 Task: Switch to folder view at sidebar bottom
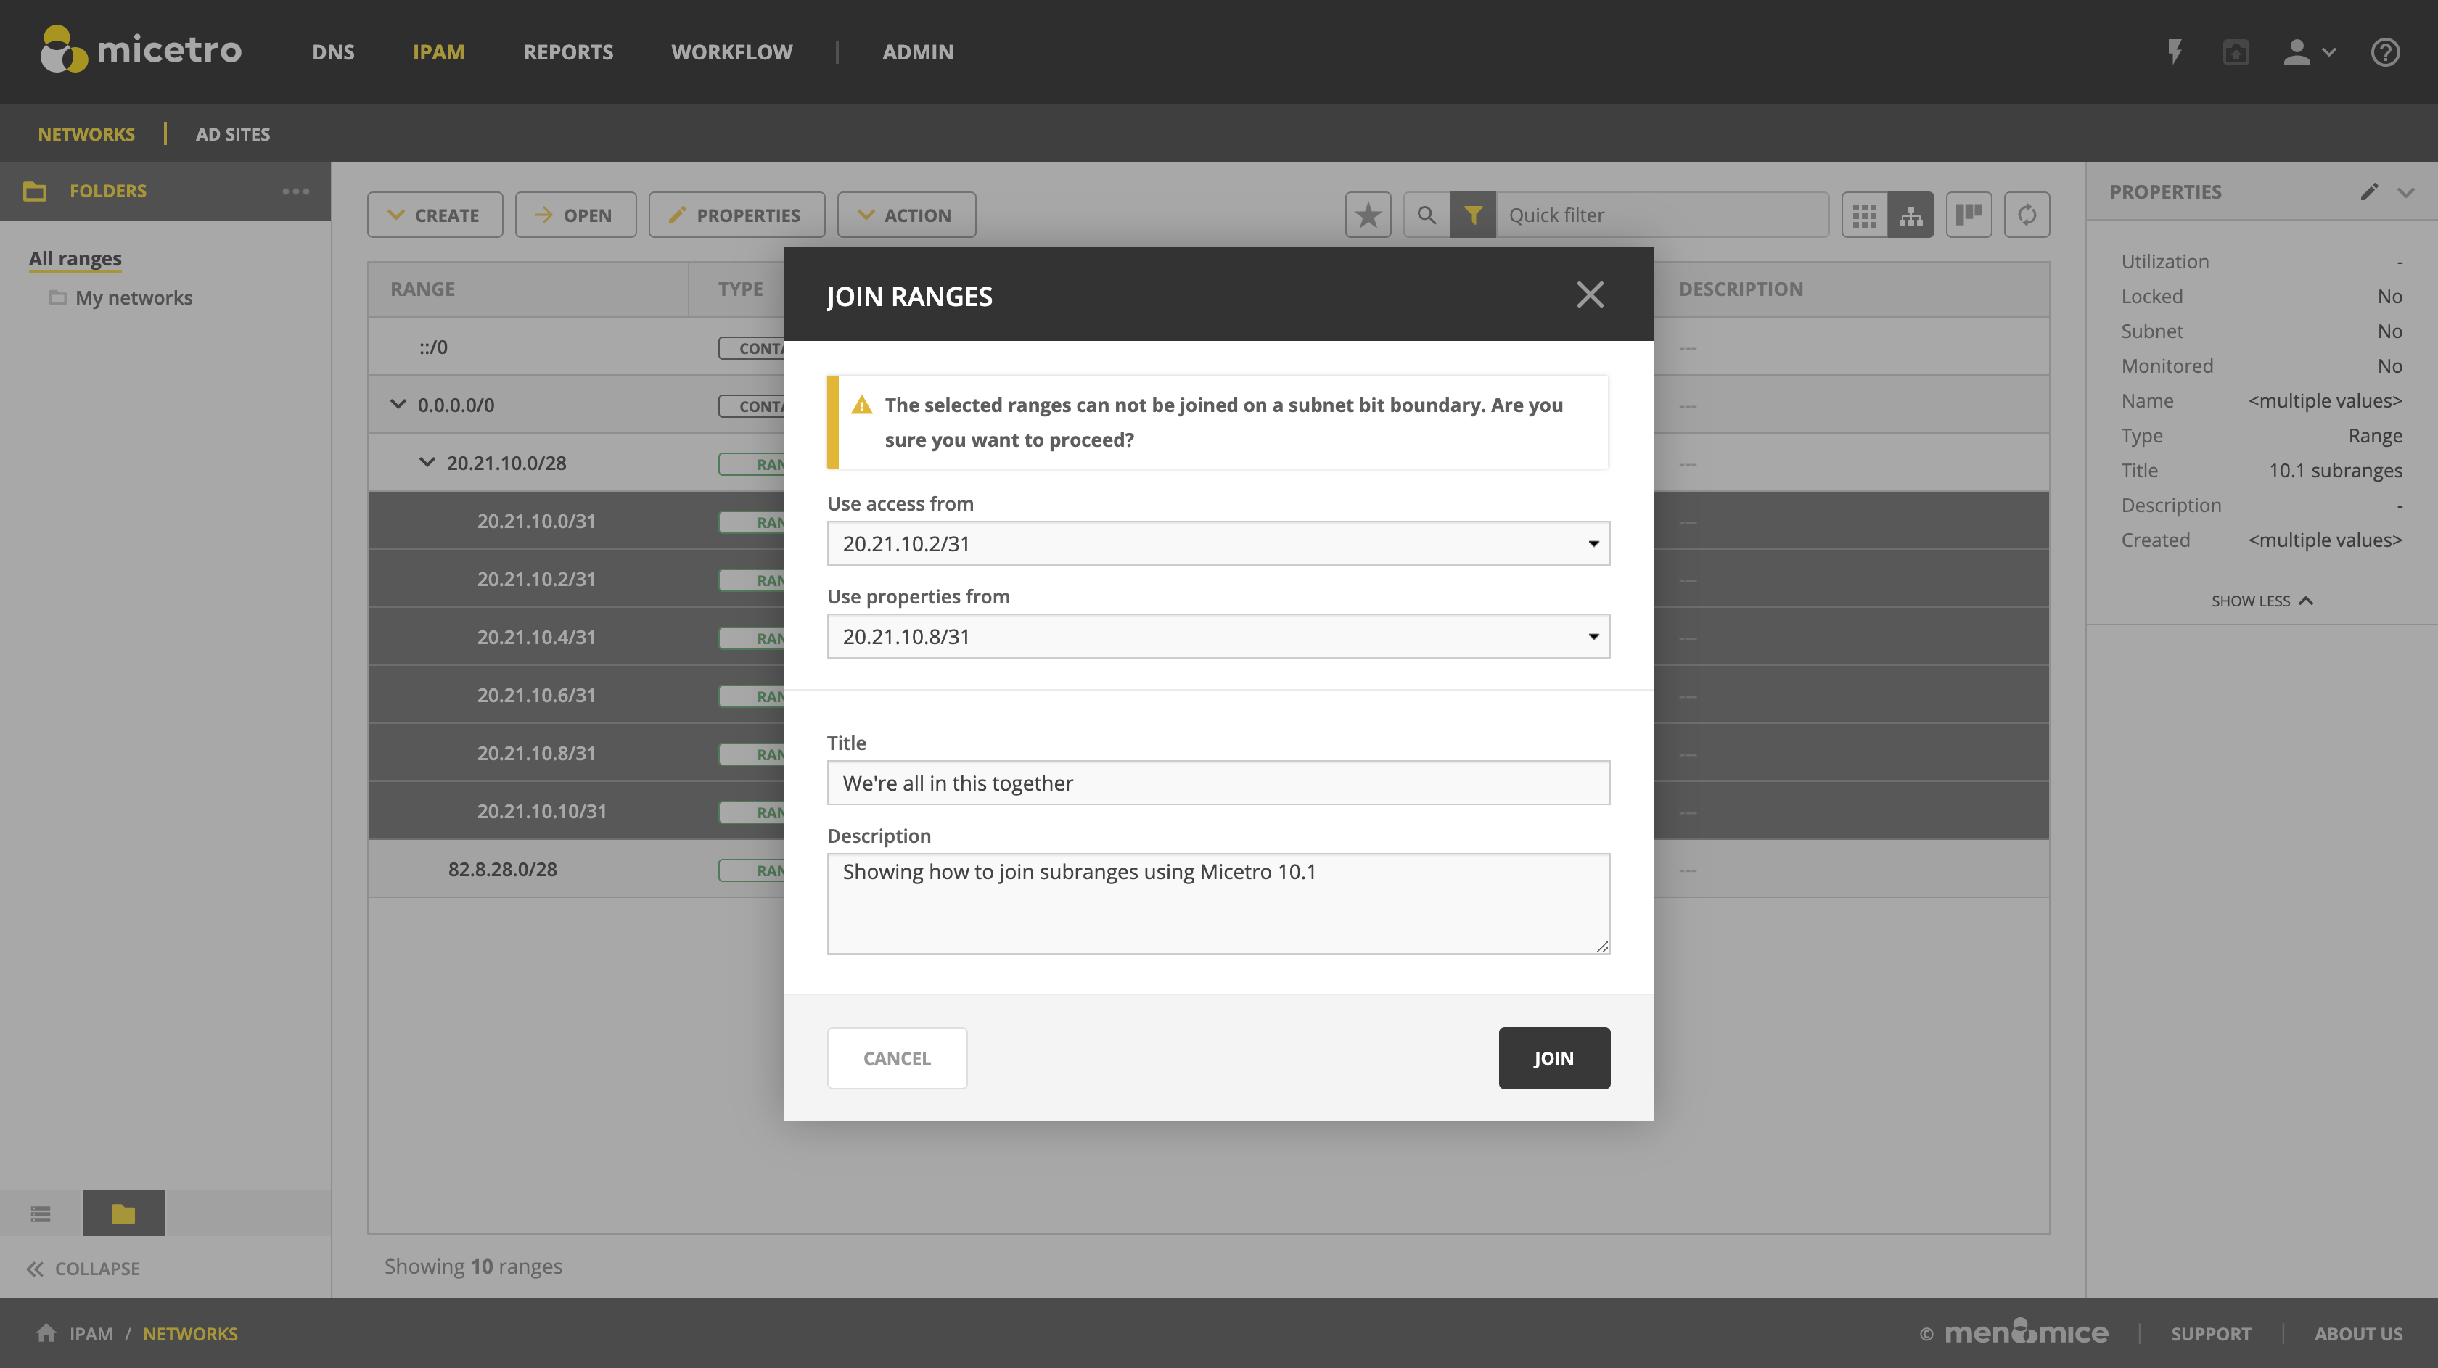tap(123, 1213)
